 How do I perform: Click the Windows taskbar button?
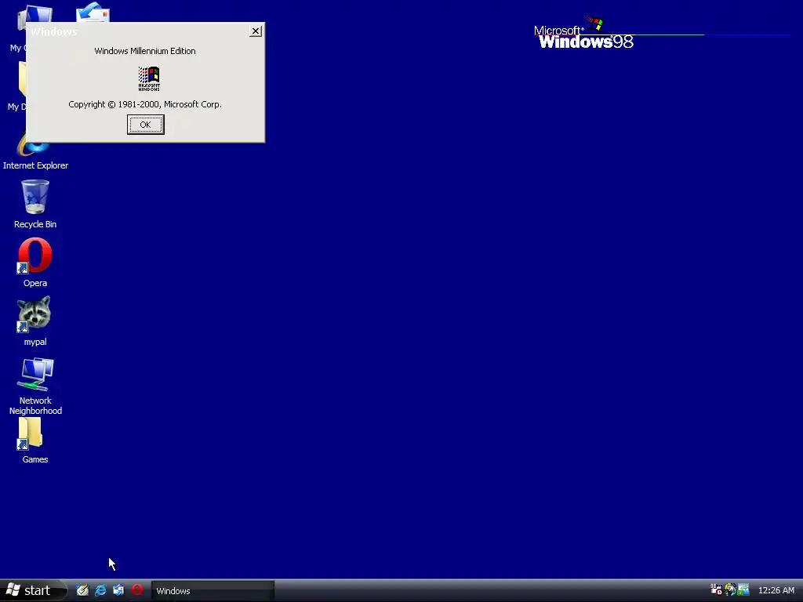[x=213, y=591]
